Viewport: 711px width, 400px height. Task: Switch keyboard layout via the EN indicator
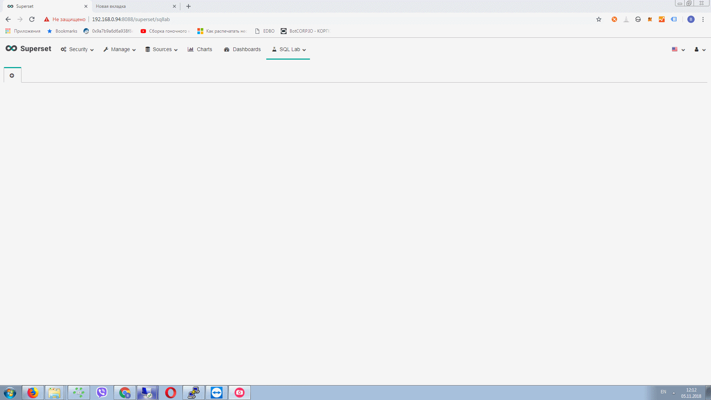(x=663, y=392)
